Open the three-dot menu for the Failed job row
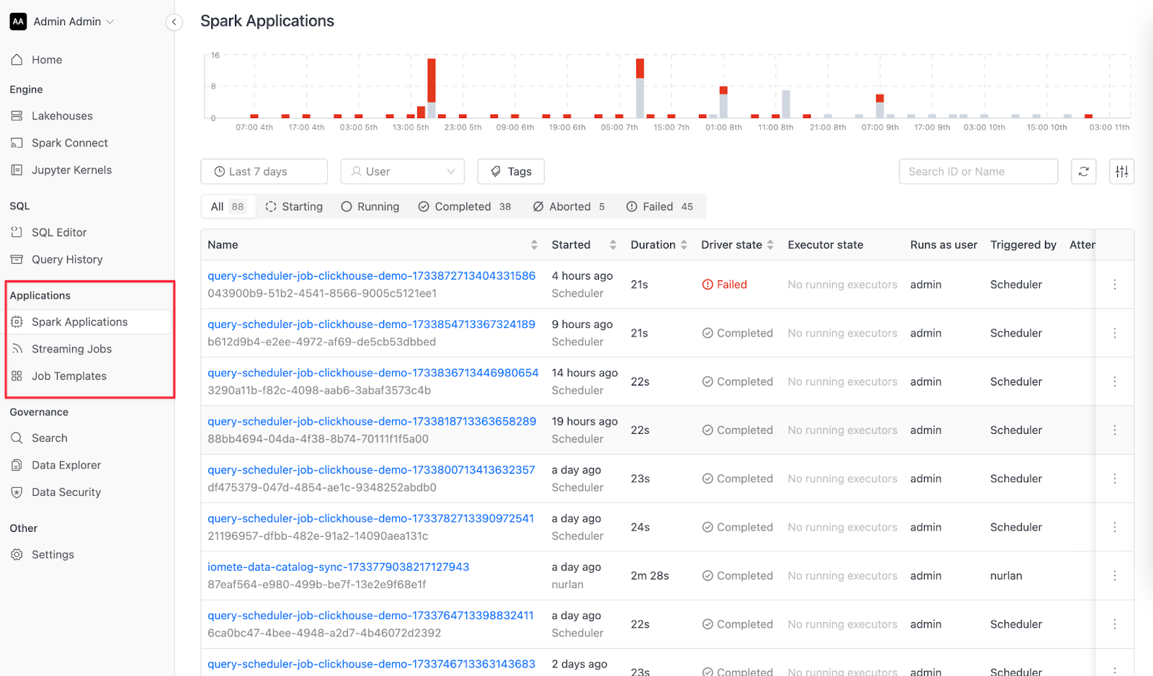The image size is (1153, 676). coord(1115,285)
